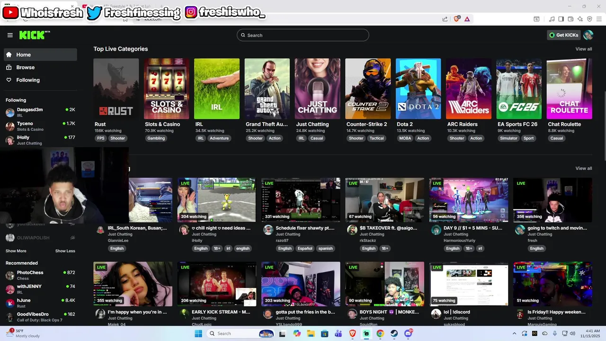The image size is (606, 341).
Task: Toggle the browser sidebar panel icon
Action: coord(561,19)
